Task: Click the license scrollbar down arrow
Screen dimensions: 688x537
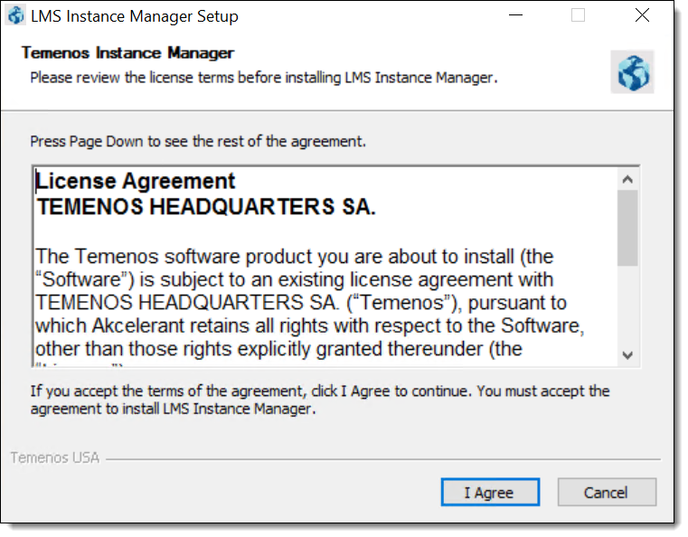Action: click(x=627, y=355)
